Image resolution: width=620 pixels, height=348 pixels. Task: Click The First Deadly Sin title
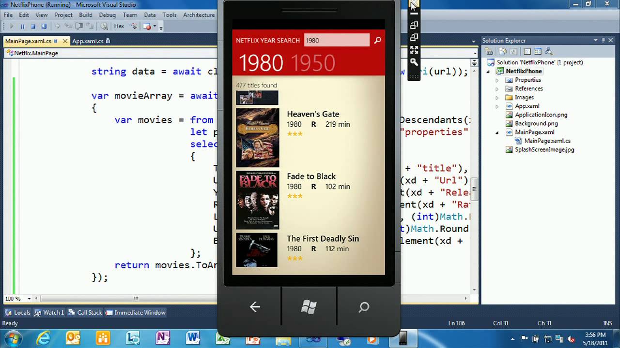coord(323,239)
